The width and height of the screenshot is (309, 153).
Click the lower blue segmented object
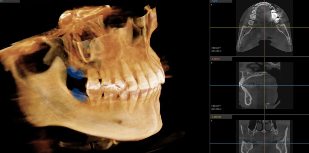tap(79, 95)
